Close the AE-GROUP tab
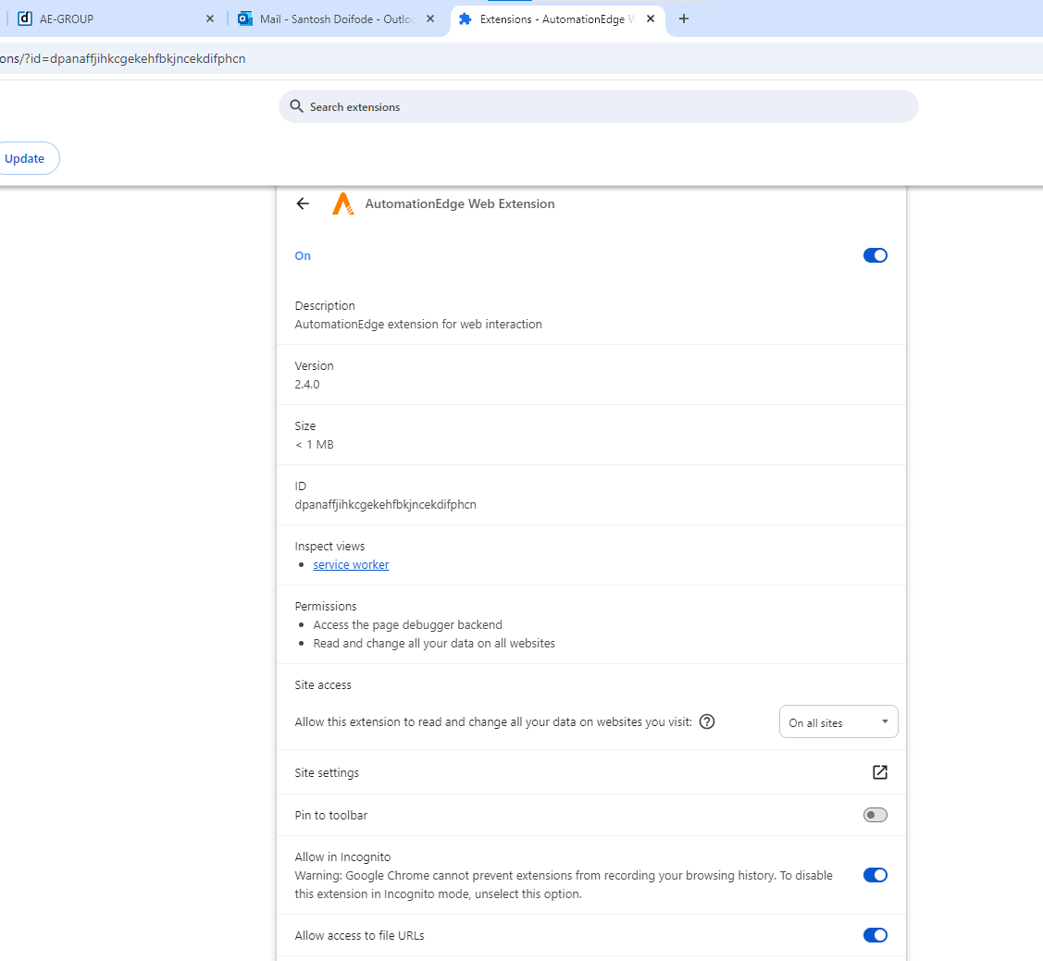The height and width of the screenshot is (961, 1043). tap(210, 18)
